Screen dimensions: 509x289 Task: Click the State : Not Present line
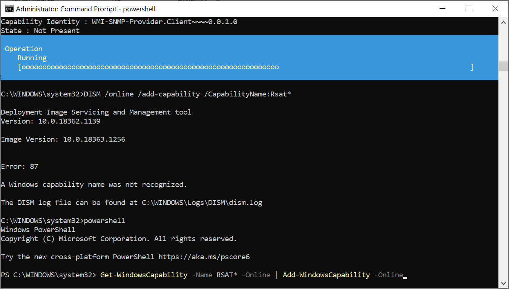(40, 31)
